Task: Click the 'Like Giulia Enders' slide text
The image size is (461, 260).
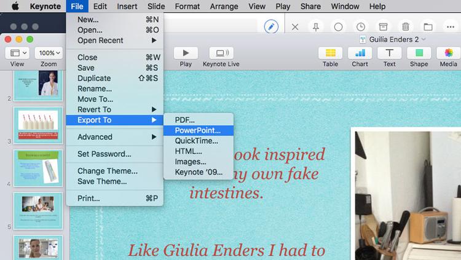Action: (227, 250)
